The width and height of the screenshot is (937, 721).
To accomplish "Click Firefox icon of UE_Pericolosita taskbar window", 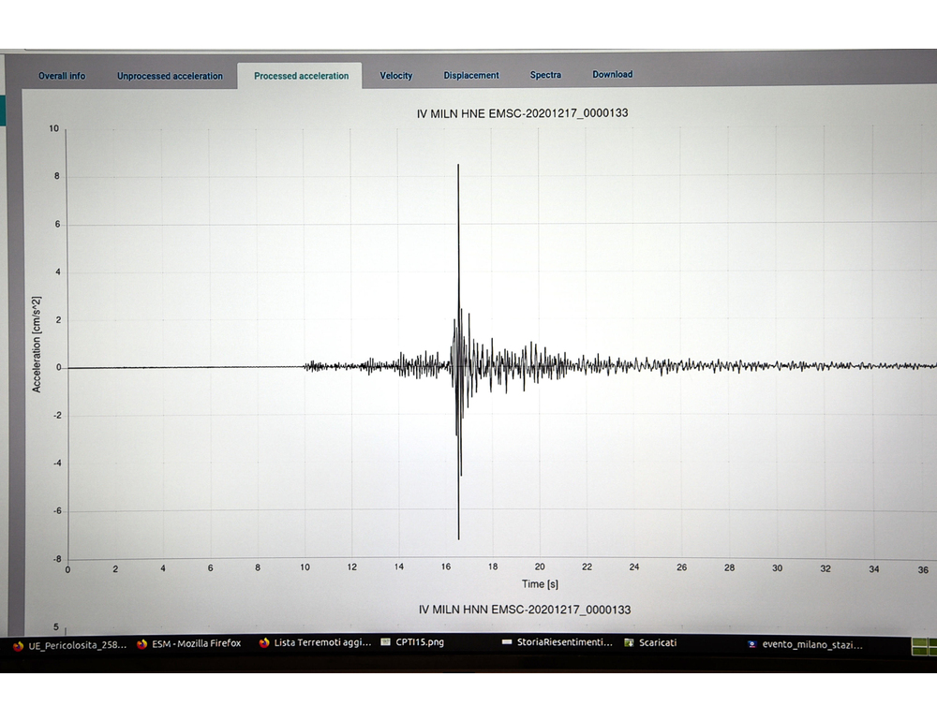I will 19,644.
